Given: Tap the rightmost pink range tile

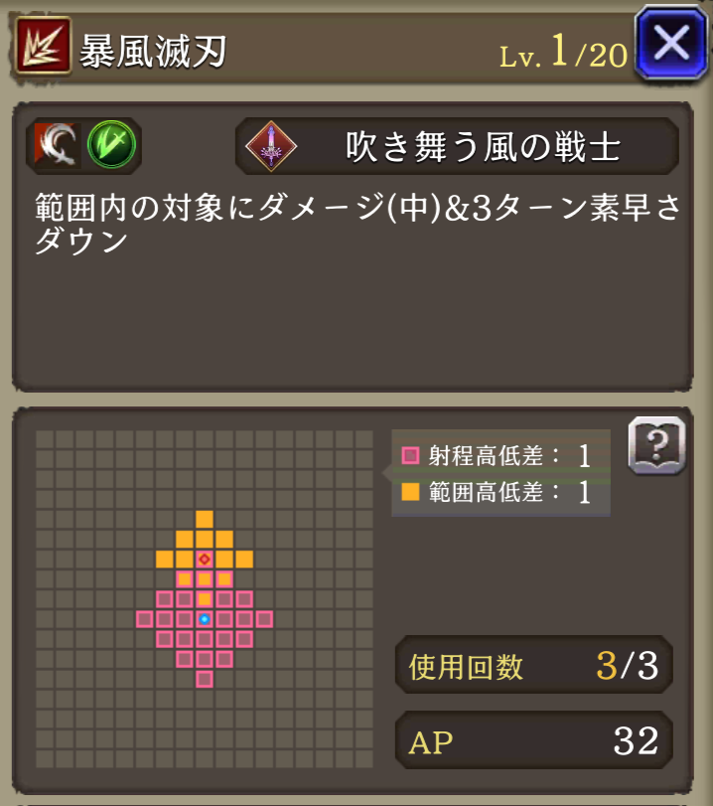Looking at the screenshot, I should (264, 619).
